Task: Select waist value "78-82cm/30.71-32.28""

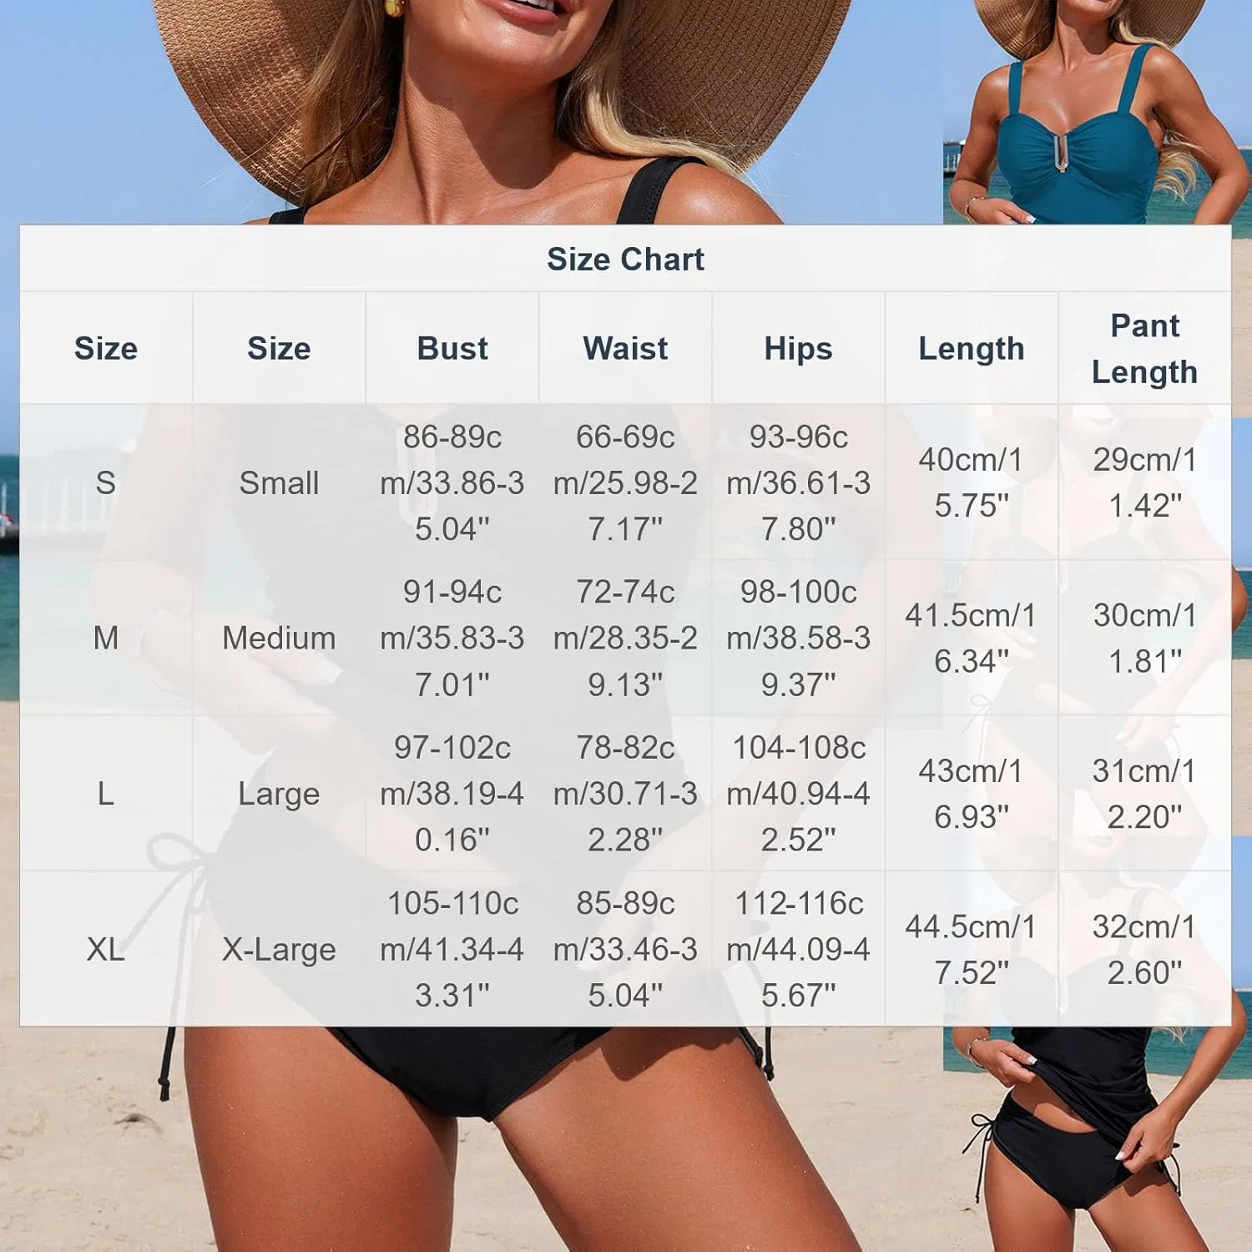Action: pyautogui.click(x=625, y=794)
